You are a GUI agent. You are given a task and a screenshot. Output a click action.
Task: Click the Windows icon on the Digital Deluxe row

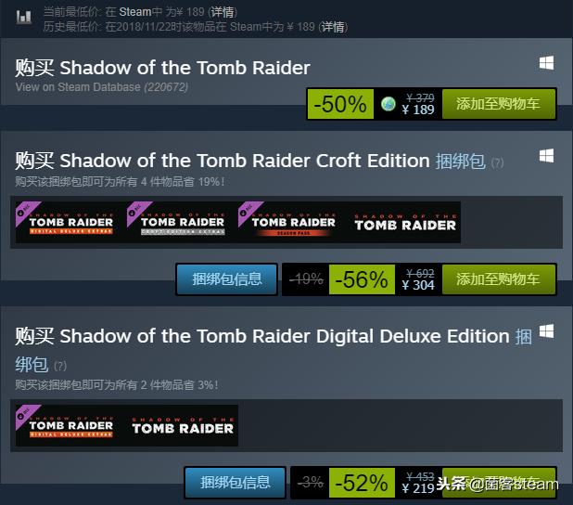[x=547, y=331]
